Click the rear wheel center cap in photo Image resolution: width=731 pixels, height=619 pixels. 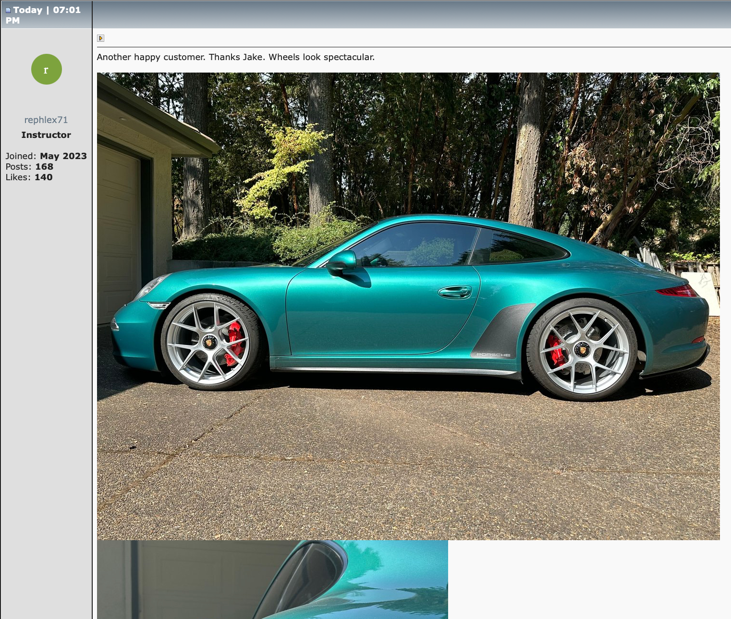tap(583, 349)
